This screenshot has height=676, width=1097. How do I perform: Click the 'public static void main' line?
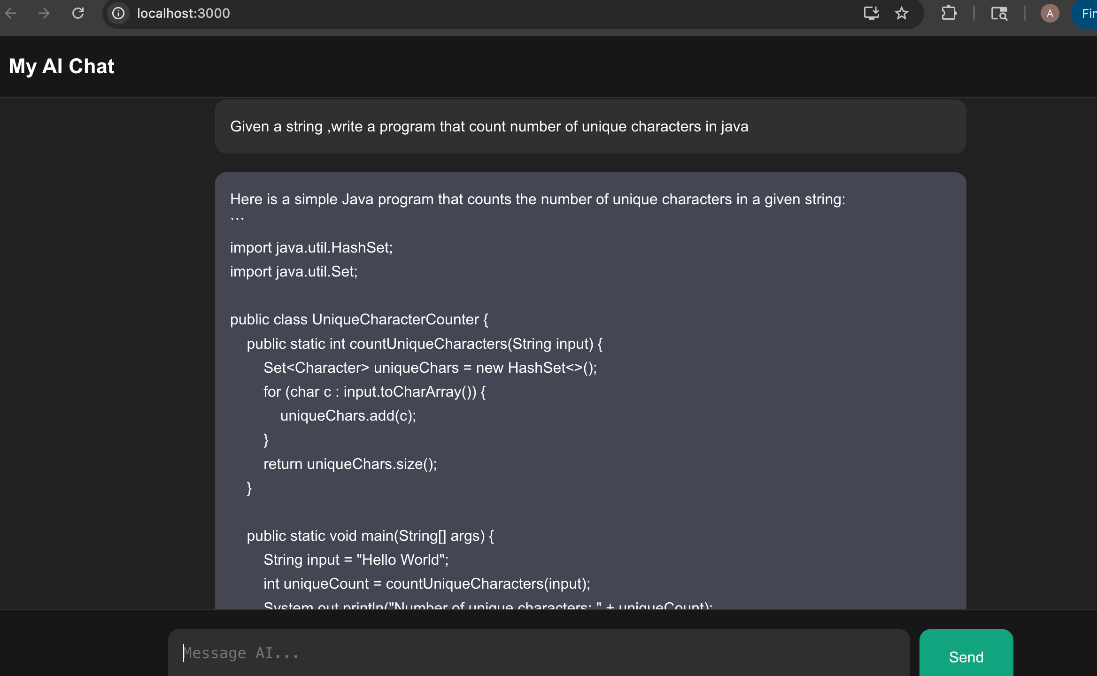coord(371,536)
